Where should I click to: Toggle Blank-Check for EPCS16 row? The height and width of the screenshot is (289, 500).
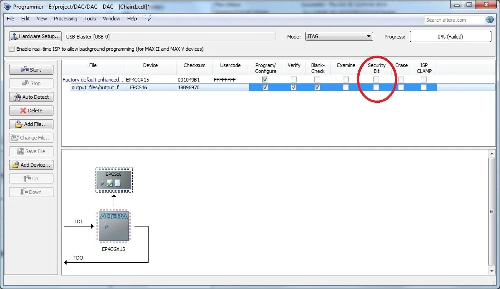[x=317, y=87]
